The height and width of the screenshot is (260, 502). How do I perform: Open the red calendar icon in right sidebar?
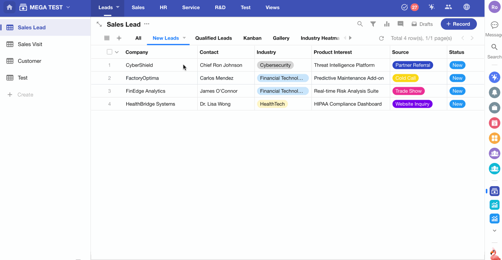pos(494,123)
